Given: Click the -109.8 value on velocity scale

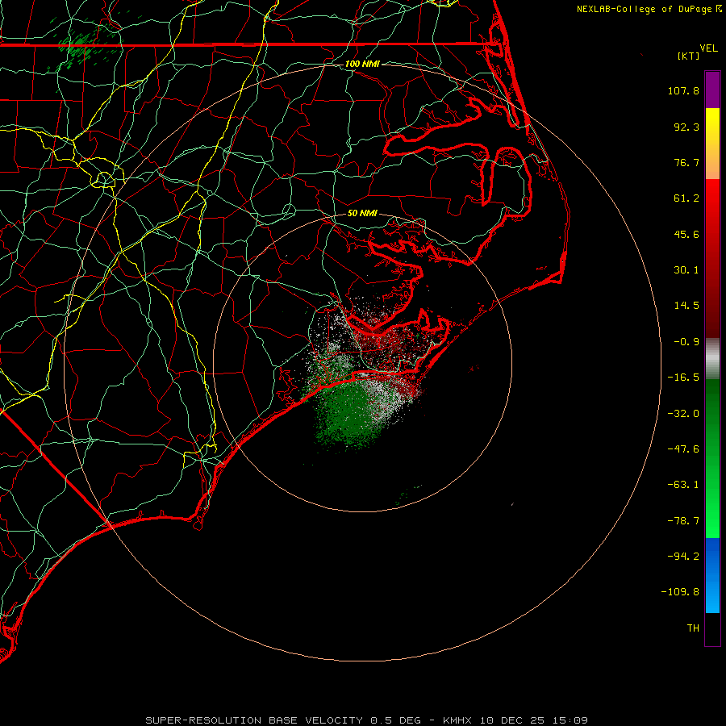Looking at the screenshot, I should 680,592.
